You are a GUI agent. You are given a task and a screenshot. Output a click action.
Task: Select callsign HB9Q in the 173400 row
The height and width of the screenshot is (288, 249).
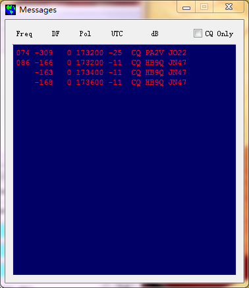click(x=154, y=72)
